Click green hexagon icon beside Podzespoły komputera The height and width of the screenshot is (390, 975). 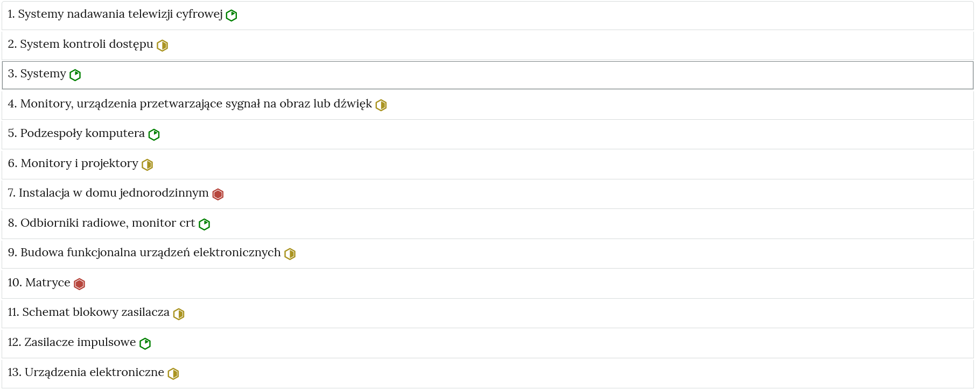[154, 135]
